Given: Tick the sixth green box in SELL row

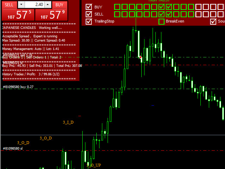Looking at the screenshot, I should (154, 14).
